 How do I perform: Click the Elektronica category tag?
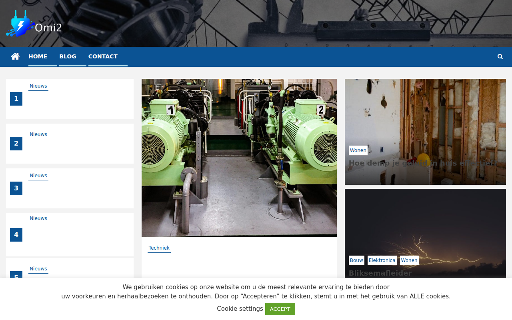(382, 260)
